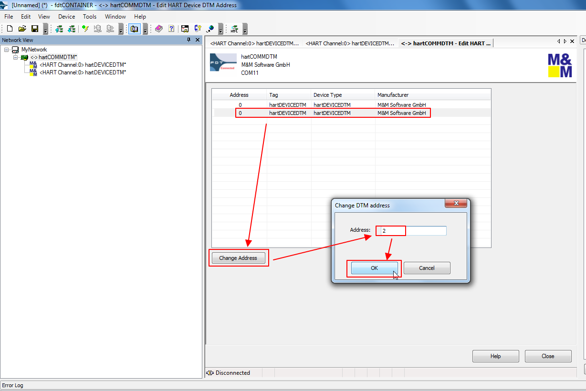Sort by Manufacturer column header

point(432,95)
